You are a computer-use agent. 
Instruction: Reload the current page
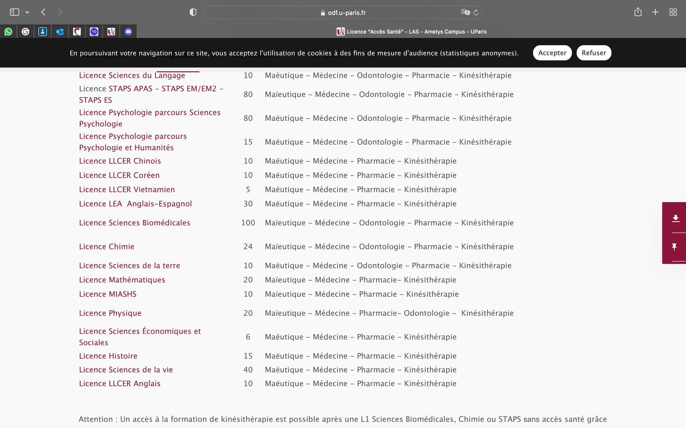476,12
